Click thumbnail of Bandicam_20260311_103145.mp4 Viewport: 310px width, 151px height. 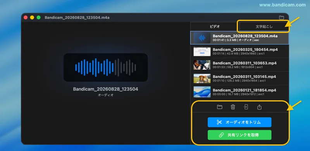pos(202,79)
